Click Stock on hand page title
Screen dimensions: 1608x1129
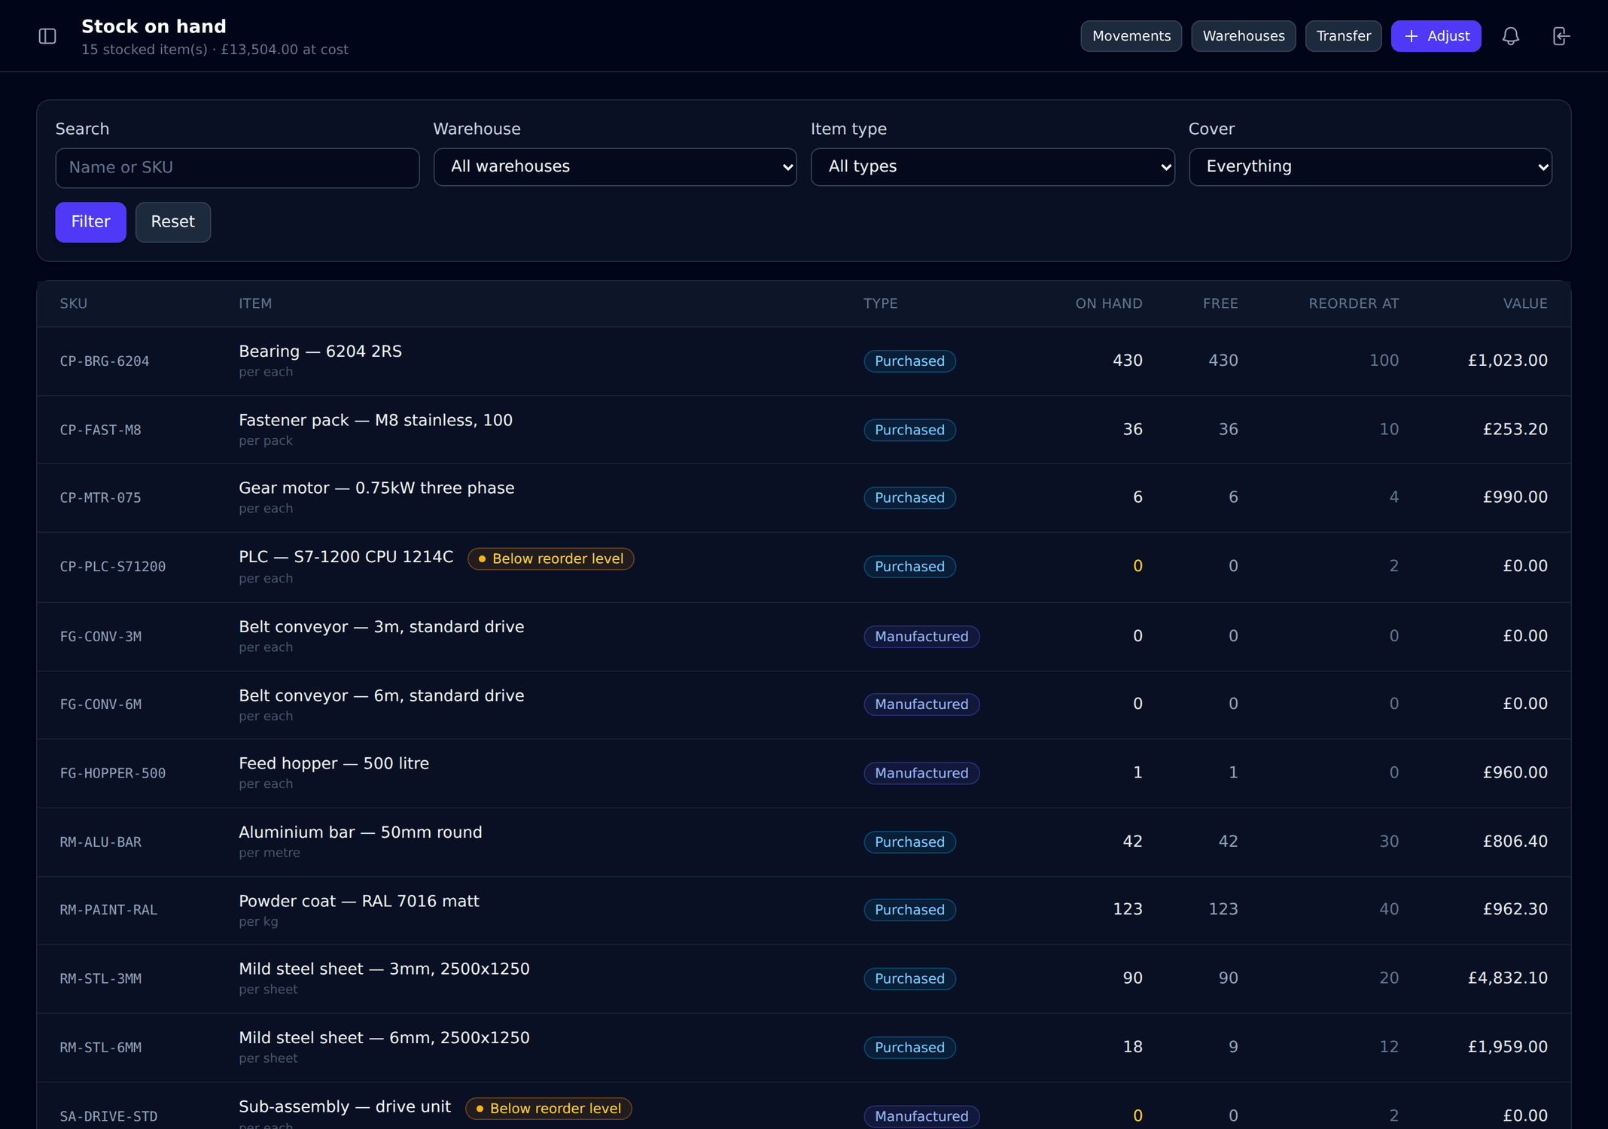tap(154, 26)
